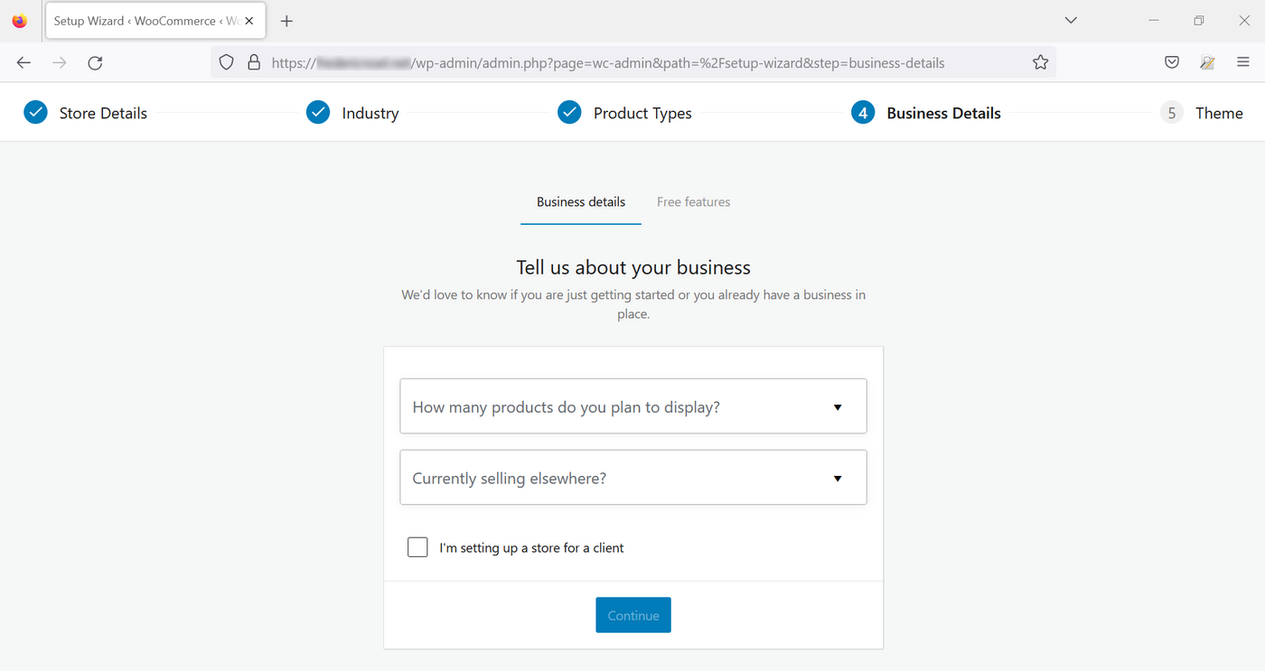1265x671 pixels.
Task: Click the list all tabs chevron
Action: point(1070,20)
